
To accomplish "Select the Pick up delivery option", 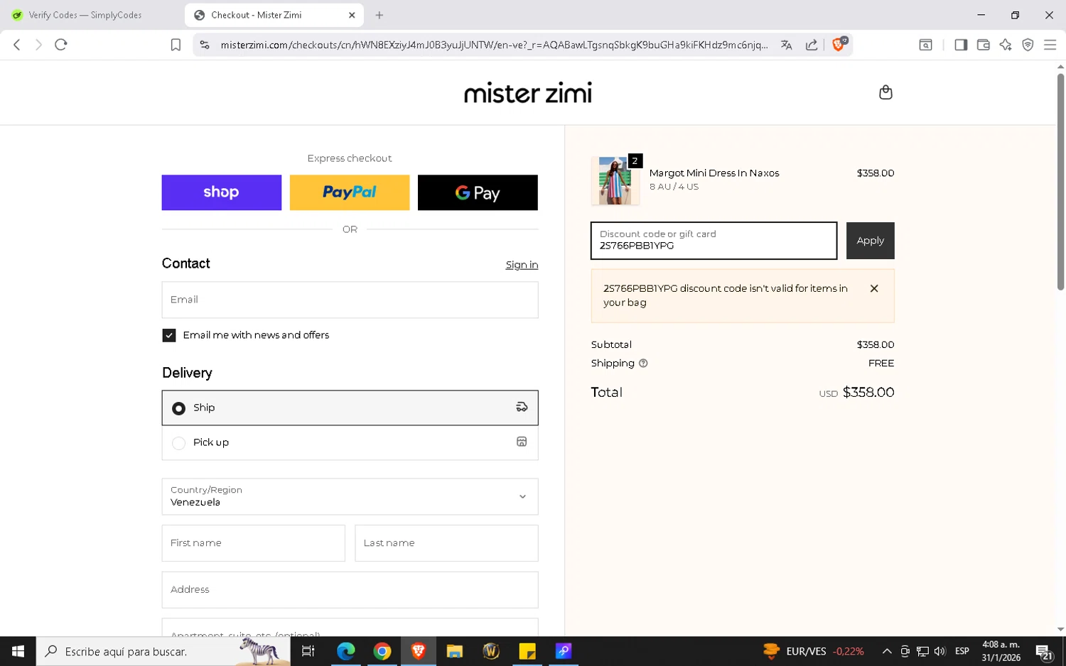I will point(350,442).
